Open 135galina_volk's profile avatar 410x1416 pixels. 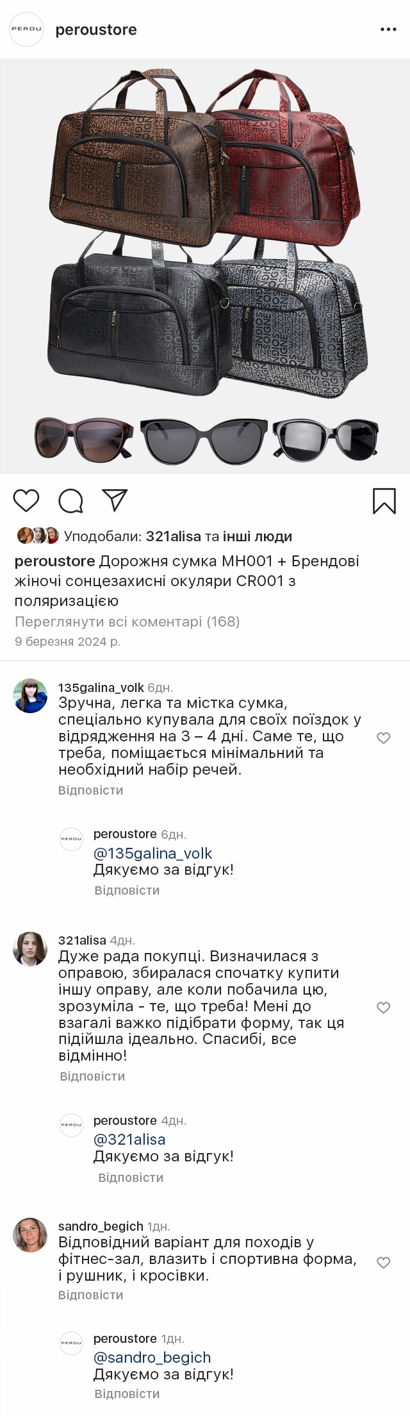pyautogui.click(x=30, y=696)
